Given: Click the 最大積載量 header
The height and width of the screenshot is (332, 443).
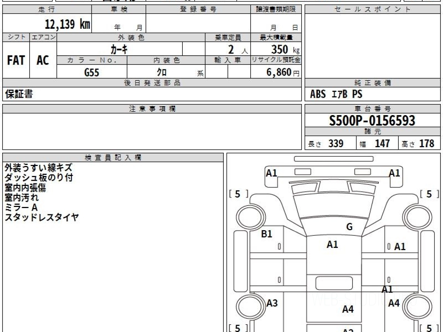Looking at the screenshot, I should click(x=276, y=37).
